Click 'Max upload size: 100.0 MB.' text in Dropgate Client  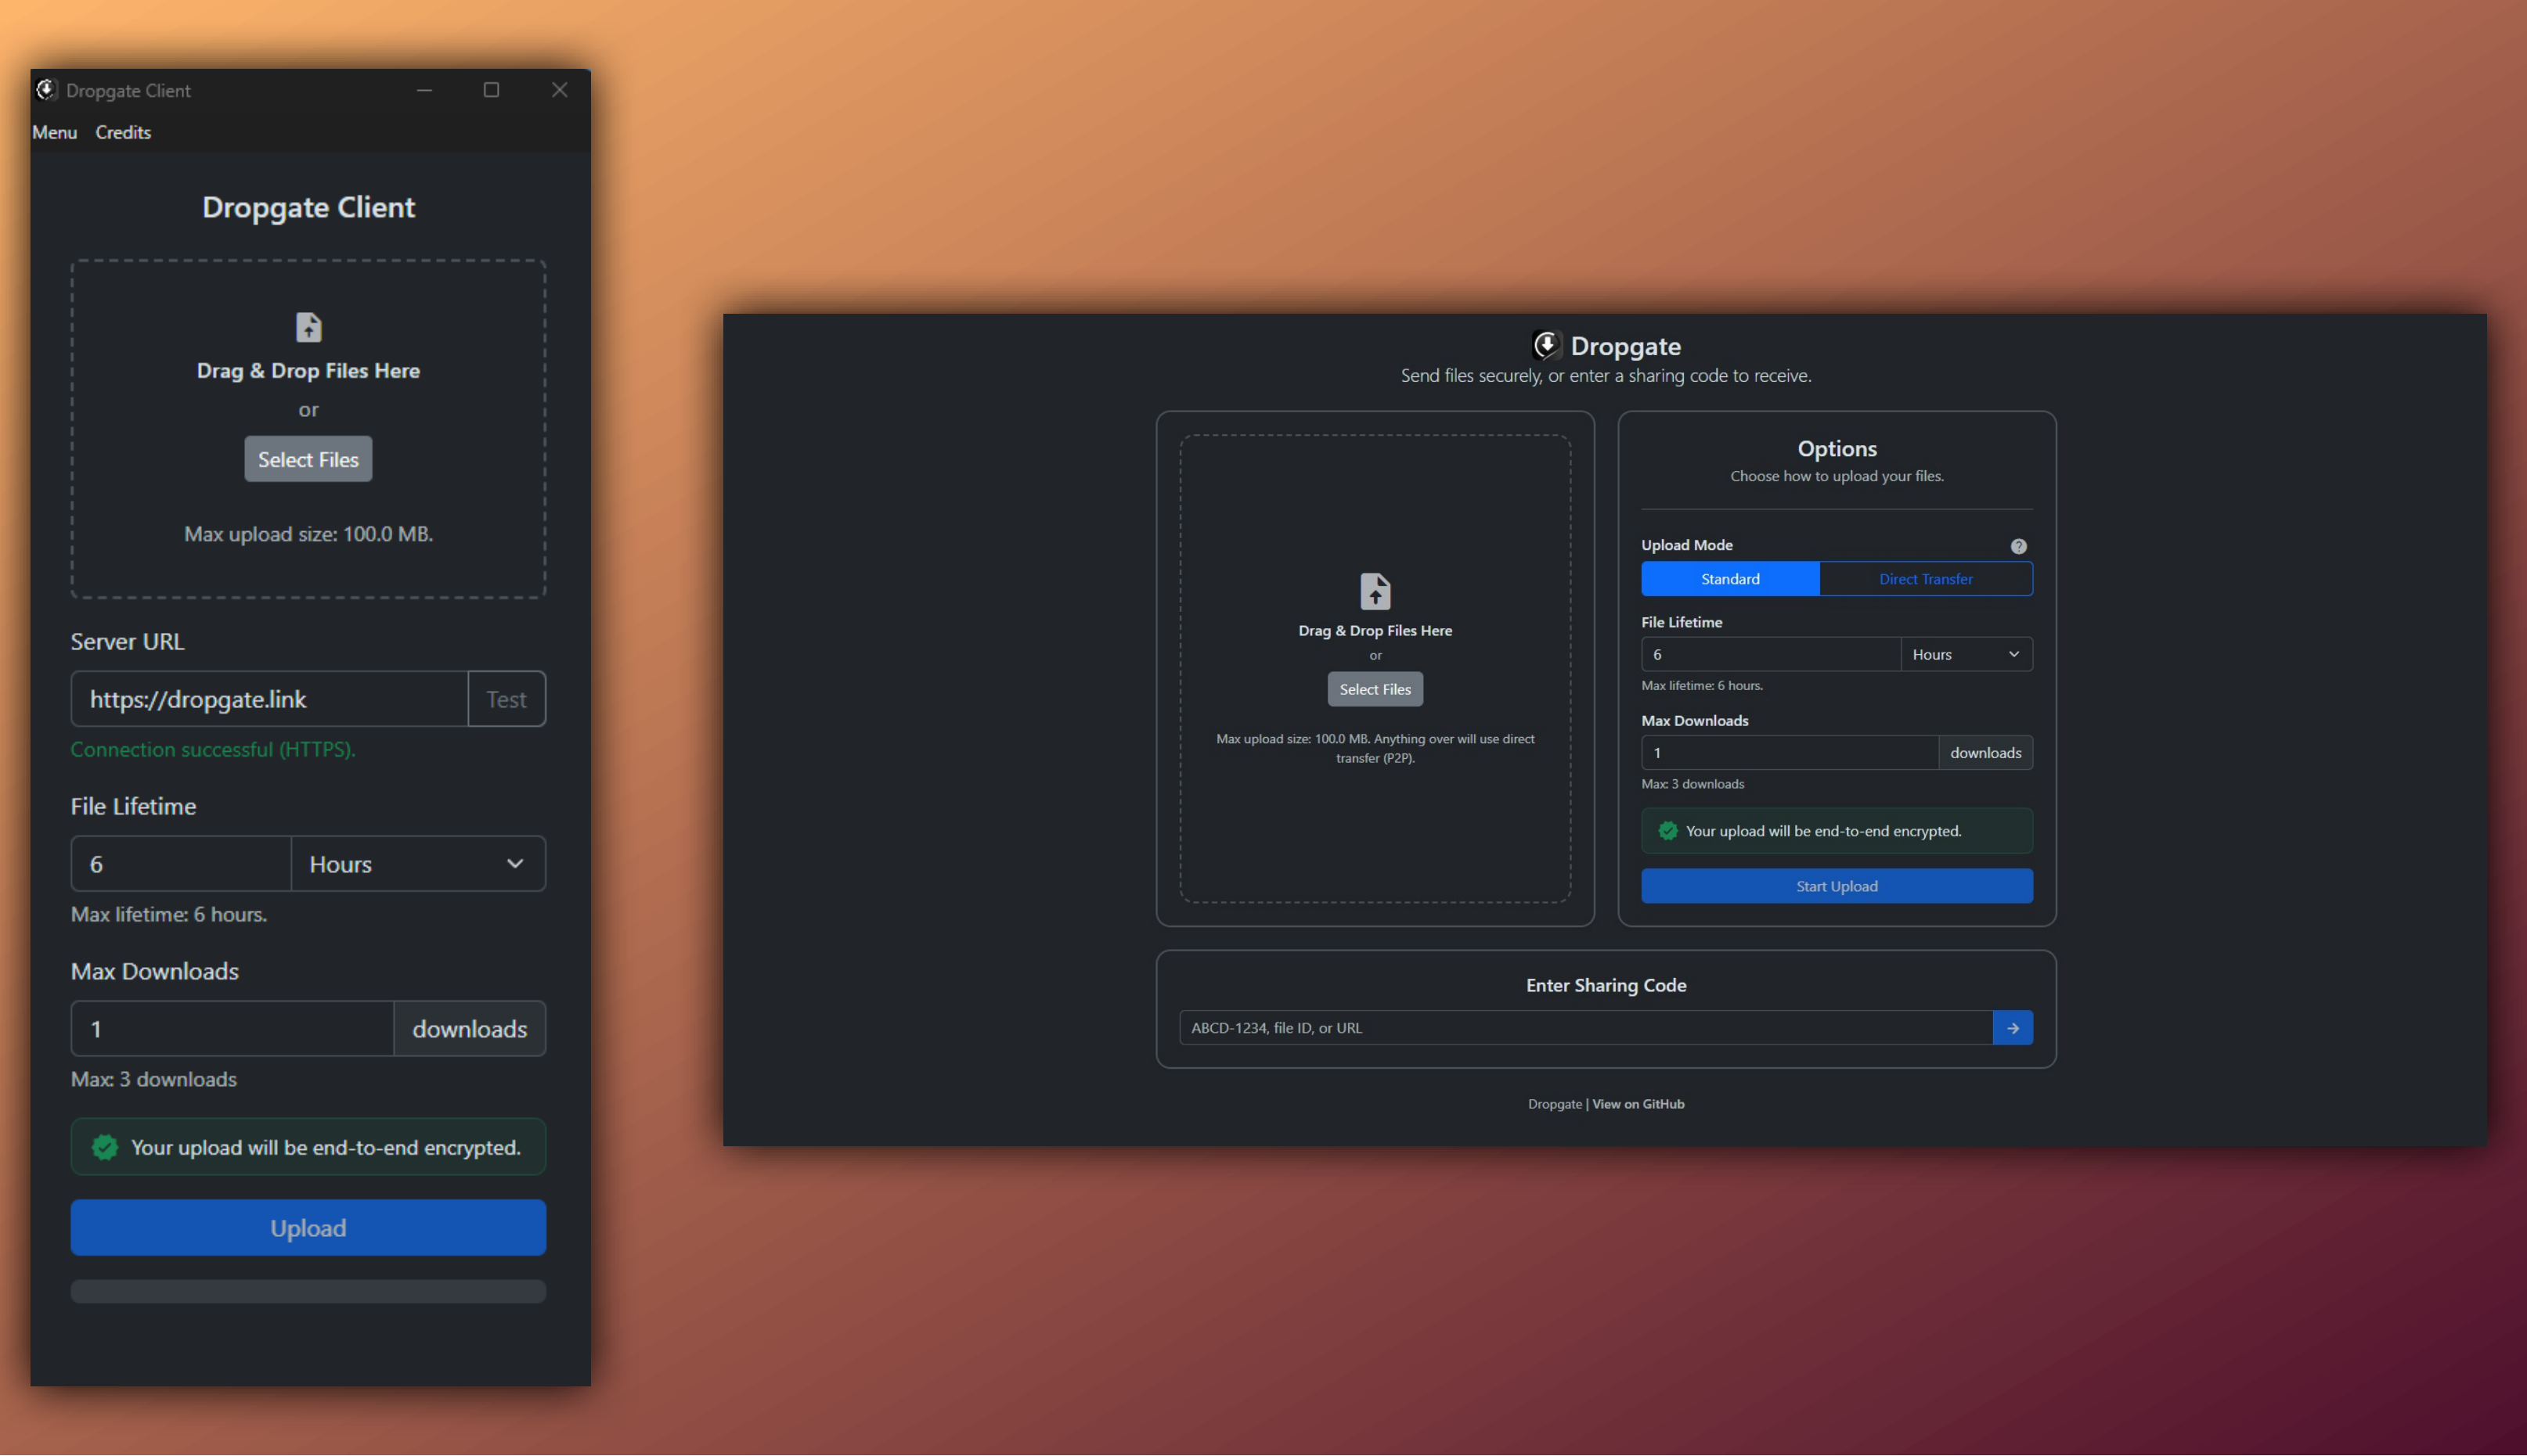tap(308, 534)
